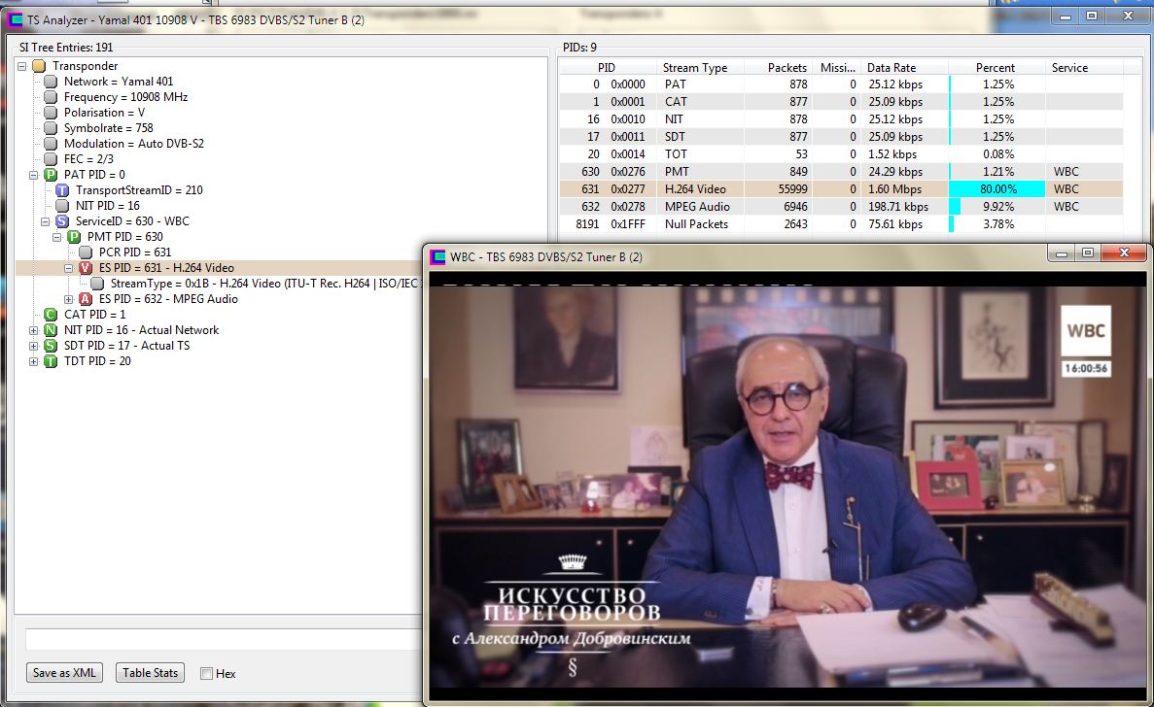Click the green T icon beside TDT PID = 20

51,361
